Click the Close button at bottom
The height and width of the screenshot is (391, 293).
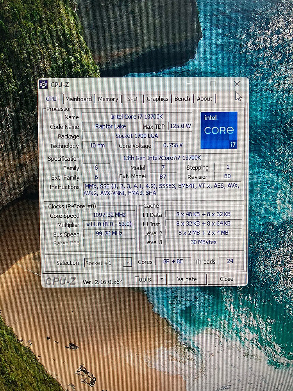[227, 279]
